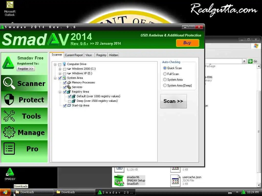Open second Downloads taskbar button
Screen dimensions: 262x196
[74, 192]
